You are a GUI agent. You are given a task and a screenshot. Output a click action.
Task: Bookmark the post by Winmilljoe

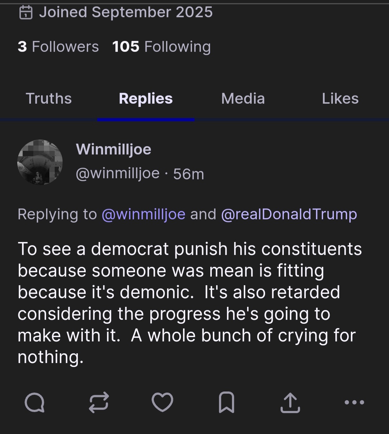point(227,402)
